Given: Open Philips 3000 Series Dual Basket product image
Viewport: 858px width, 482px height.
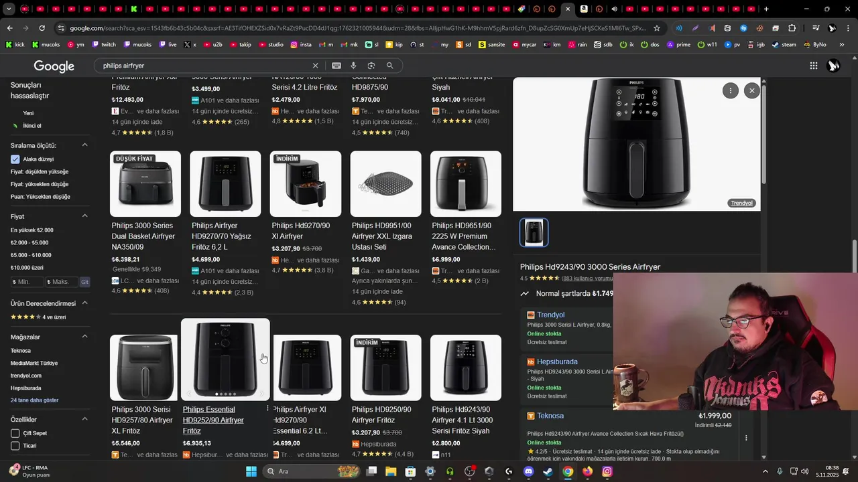Looking at the screenshot, I should click(x=145, y=183).
